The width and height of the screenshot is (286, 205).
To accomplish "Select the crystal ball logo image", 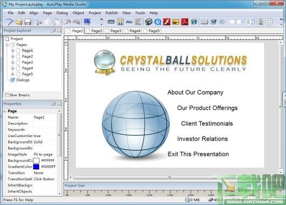I will (105, 63).
